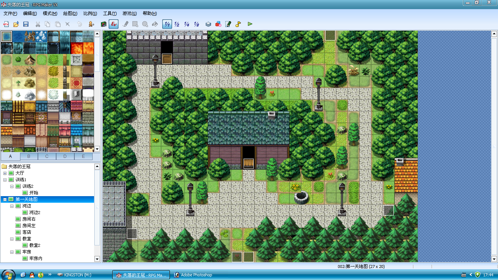The width and height of the screenshot is (498, 280).
Task: Open KINGSTON (M:) from the taskbar
Action: 75,275
